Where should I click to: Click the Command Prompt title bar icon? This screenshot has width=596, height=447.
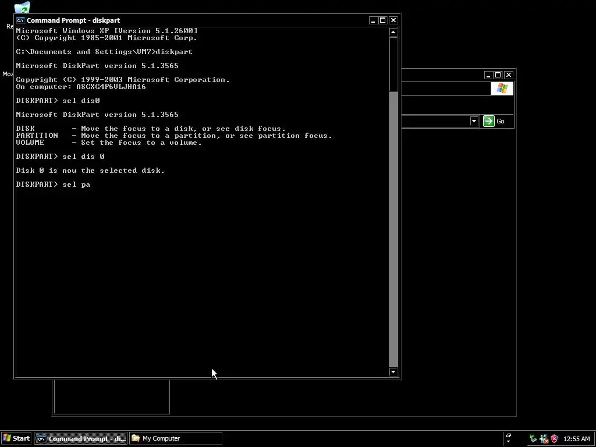[x=20, y=20]
